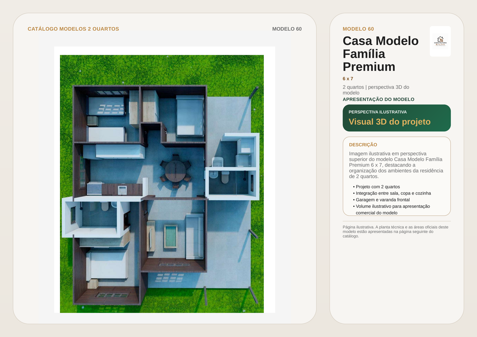
Task: Click the 'Projeto com 2 quartos' bullet
Action: tap(377, 187)
